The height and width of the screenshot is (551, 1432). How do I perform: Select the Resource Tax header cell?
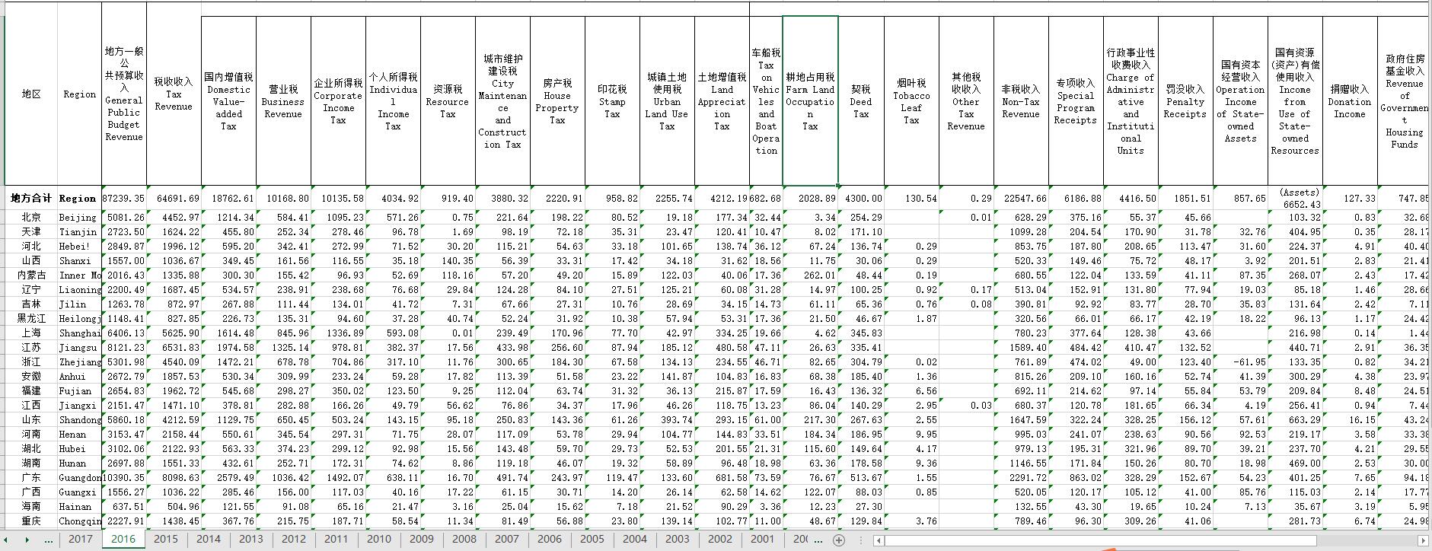448,101
